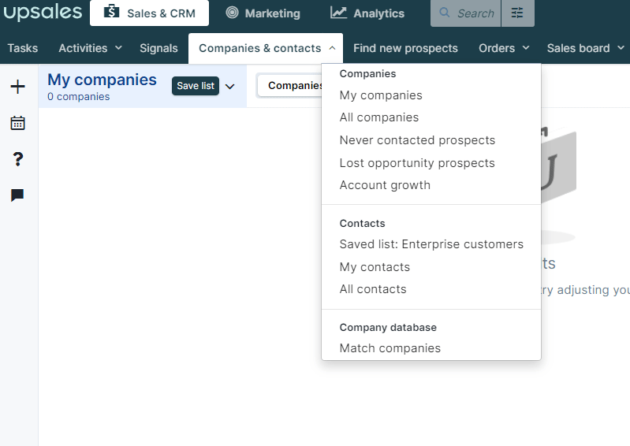Click the upsales logo
Screen dimensions: 630x446
pos(43,12)
